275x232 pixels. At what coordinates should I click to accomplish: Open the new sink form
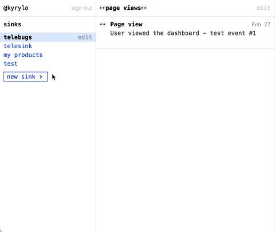point(25,77)
